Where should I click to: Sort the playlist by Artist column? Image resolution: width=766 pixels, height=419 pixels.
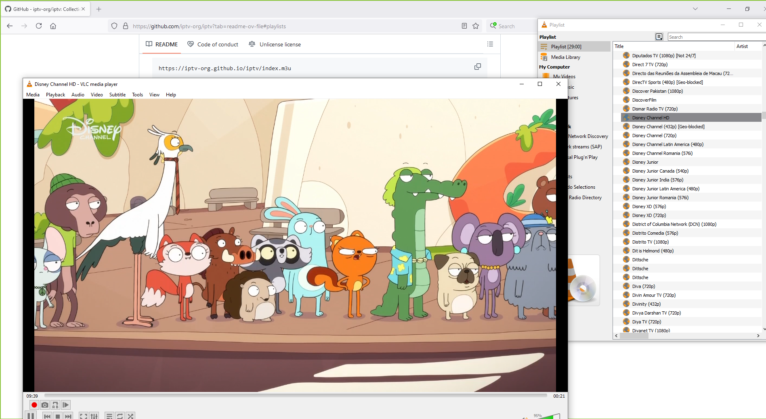click(x=748, y=46)
